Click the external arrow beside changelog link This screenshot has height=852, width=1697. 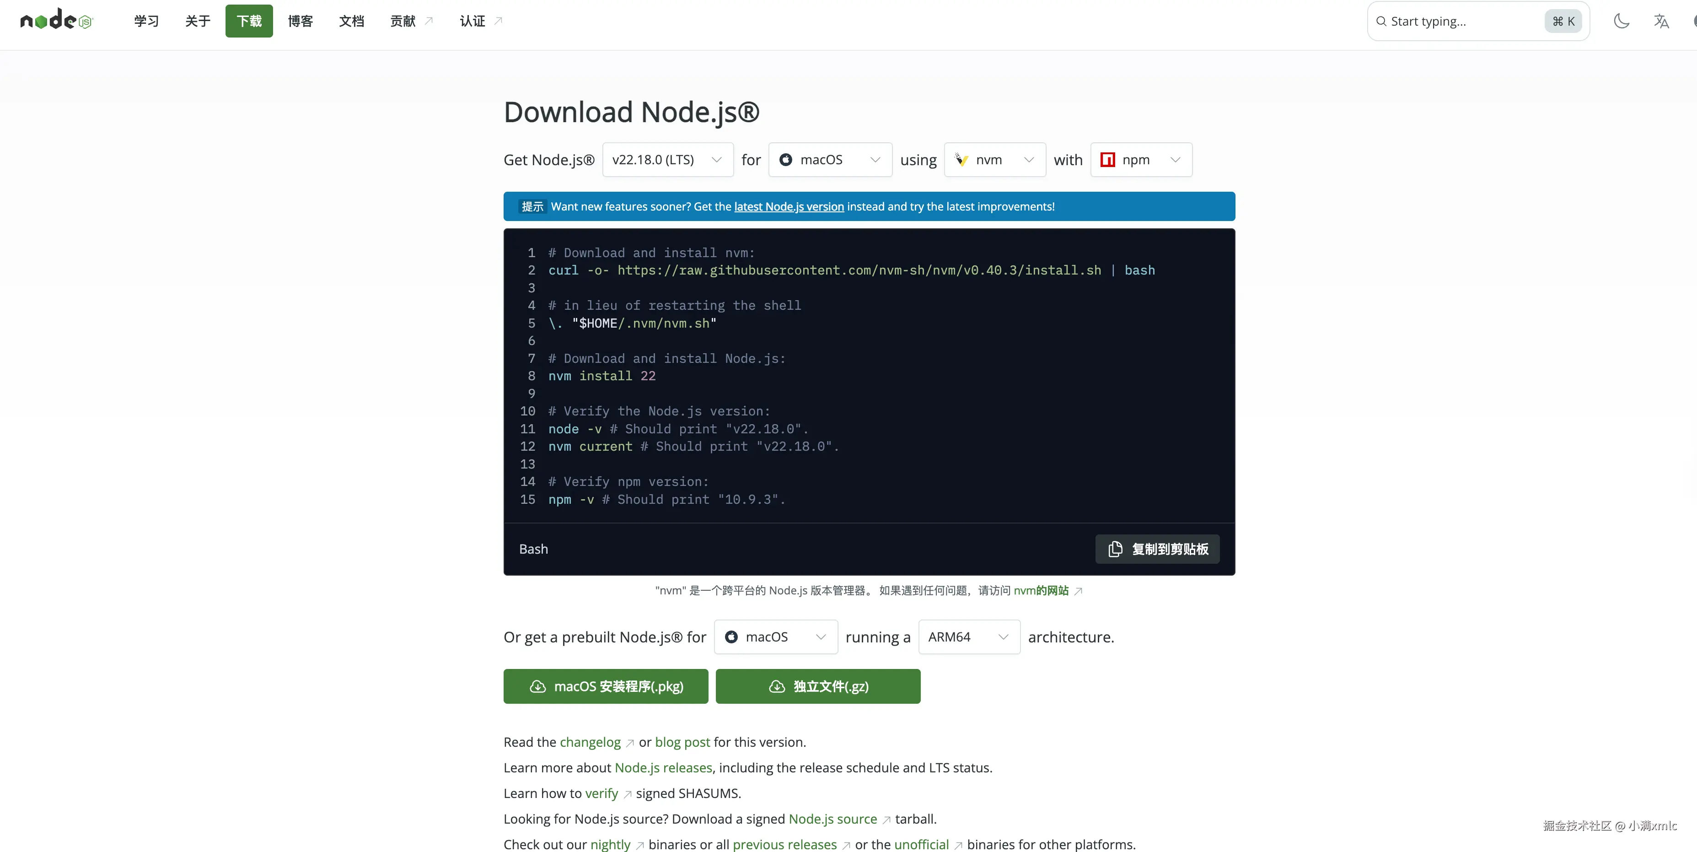(x=630, y=743)
